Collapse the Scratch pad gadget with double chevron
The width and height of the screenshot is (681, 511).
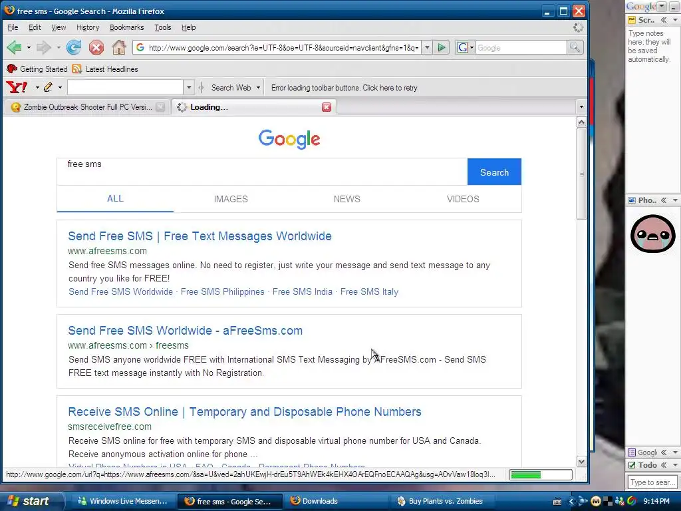[x=664, y=20]
